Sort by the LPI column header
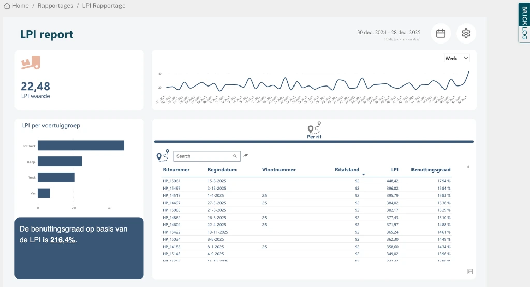This screenshot has height=287, width=530. (x=394, y=169)
